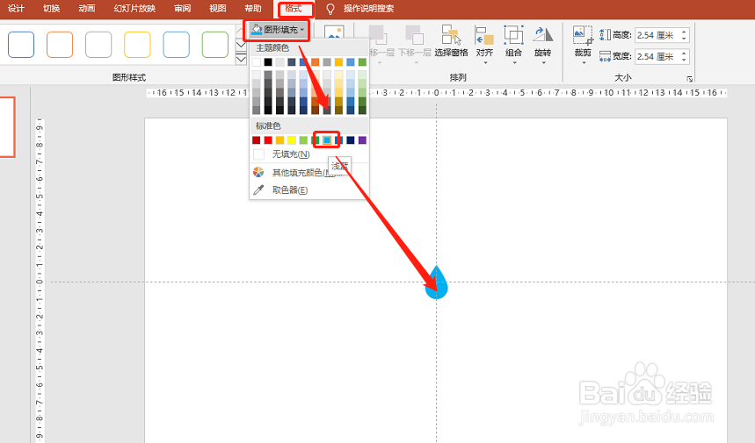This screenshot has height=443, width=755.
Task: Switch to the Help (帮助) tab
Action: [253, 8]
